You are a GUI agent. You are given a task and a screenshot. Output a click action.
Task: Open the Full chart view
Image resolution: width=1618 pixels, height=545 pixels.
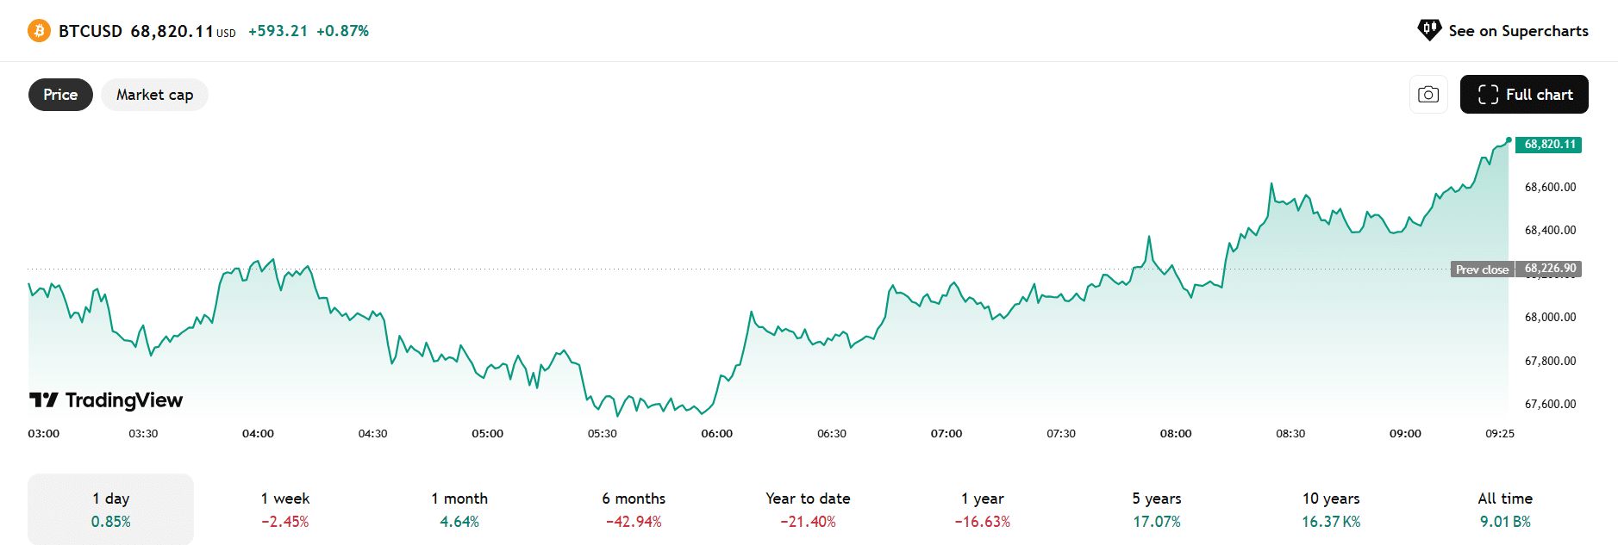tap(1524, 95)
